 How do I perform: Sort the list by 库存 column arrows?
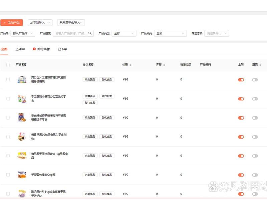point(164,65)
